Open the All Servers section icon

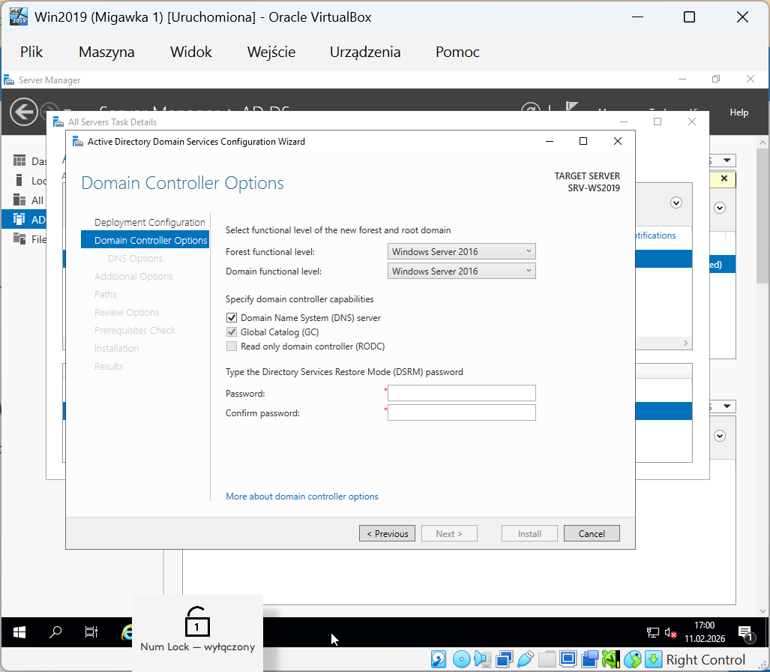pos(18,199)
